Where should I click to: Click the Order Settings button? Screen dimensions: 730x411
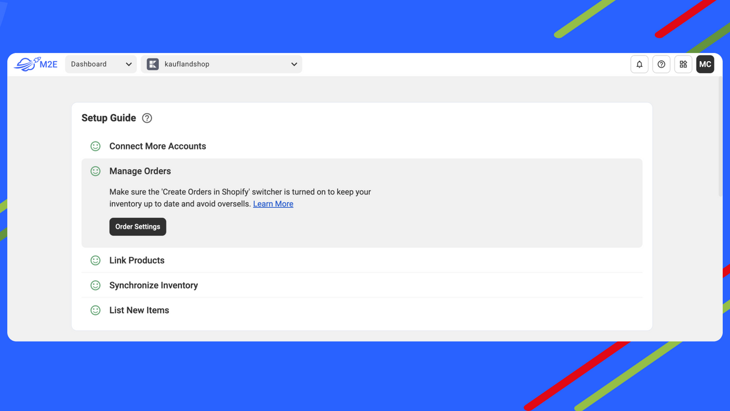click(138, 227)
